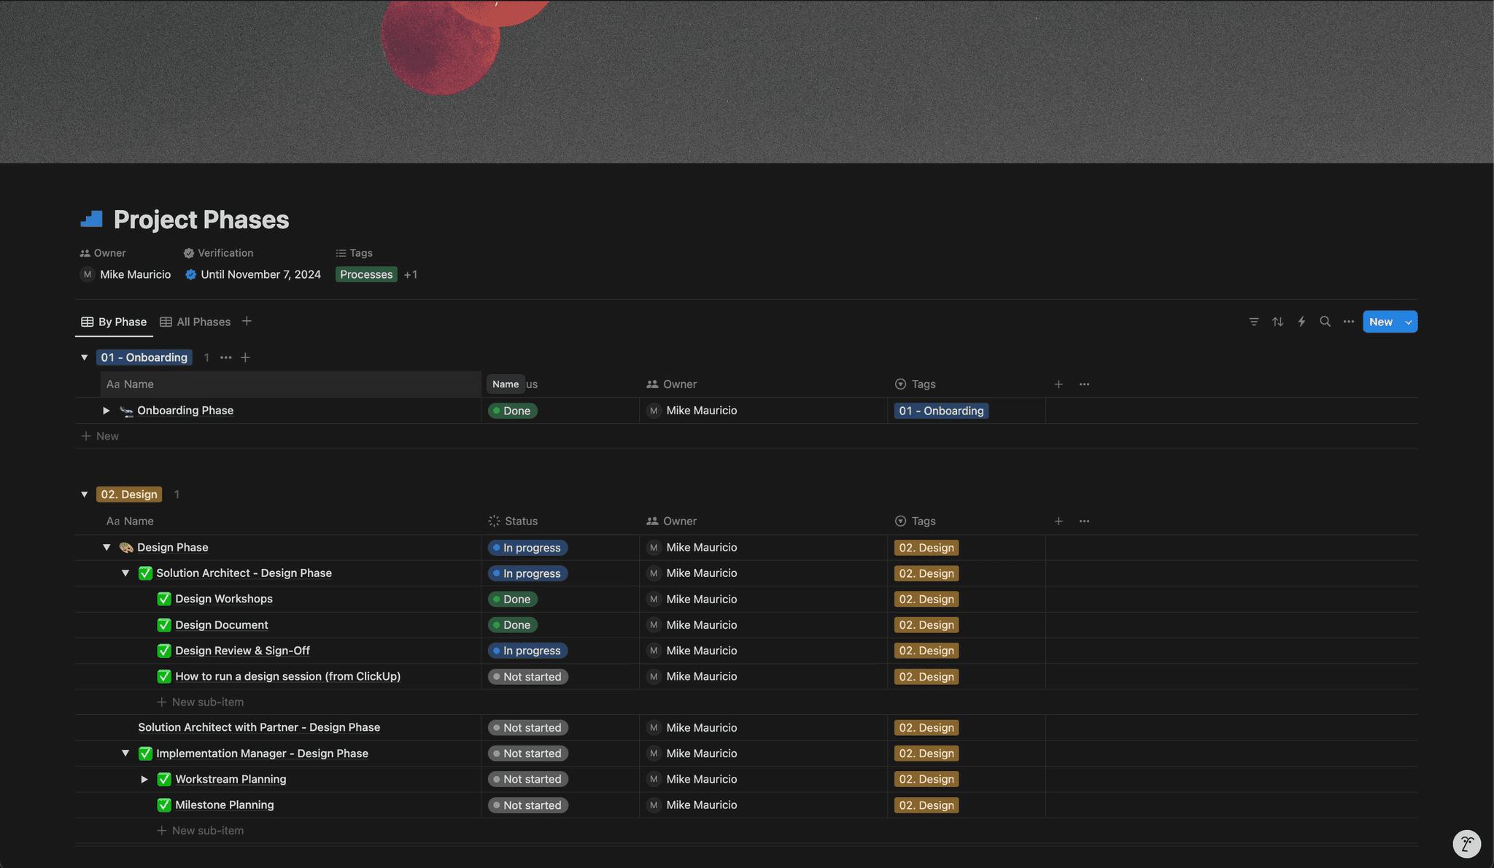
Task: Click the Design Workshops green checkbox icon
Action: 164,599
